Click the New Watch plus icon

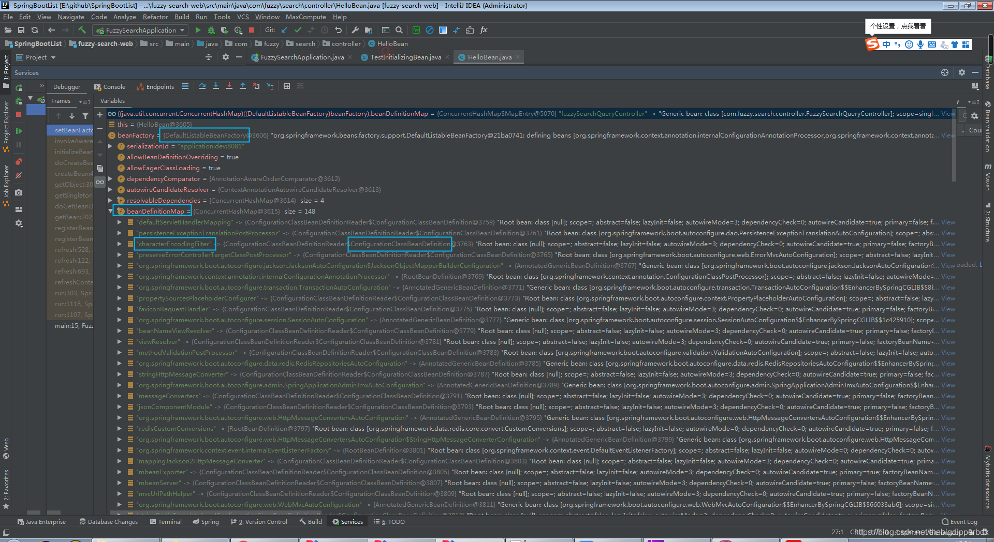(100, 114)
